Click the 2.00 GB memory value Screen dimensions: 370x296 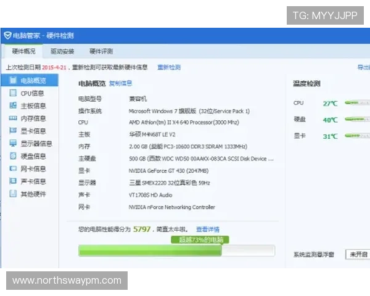tap(188, 147)
